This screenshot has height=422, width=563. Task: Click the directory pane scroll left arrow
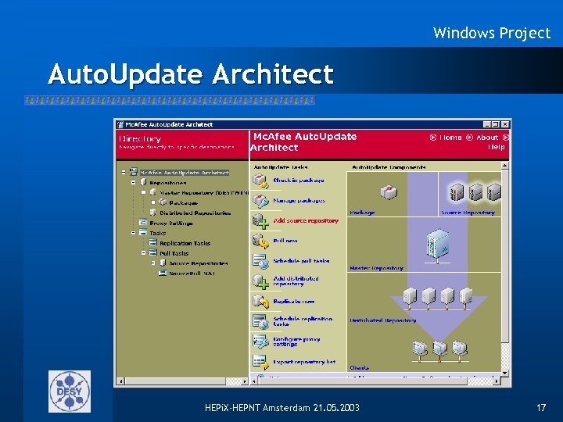[x=121, y=381]
